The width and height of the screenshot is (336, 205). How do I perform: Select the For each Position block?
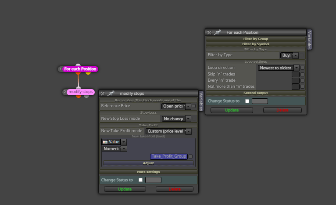(80, 69)
